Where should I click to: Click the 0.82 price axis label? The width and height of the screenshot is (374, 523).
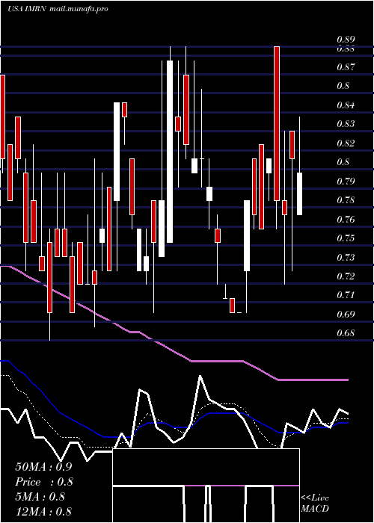(x=346, y=143)
